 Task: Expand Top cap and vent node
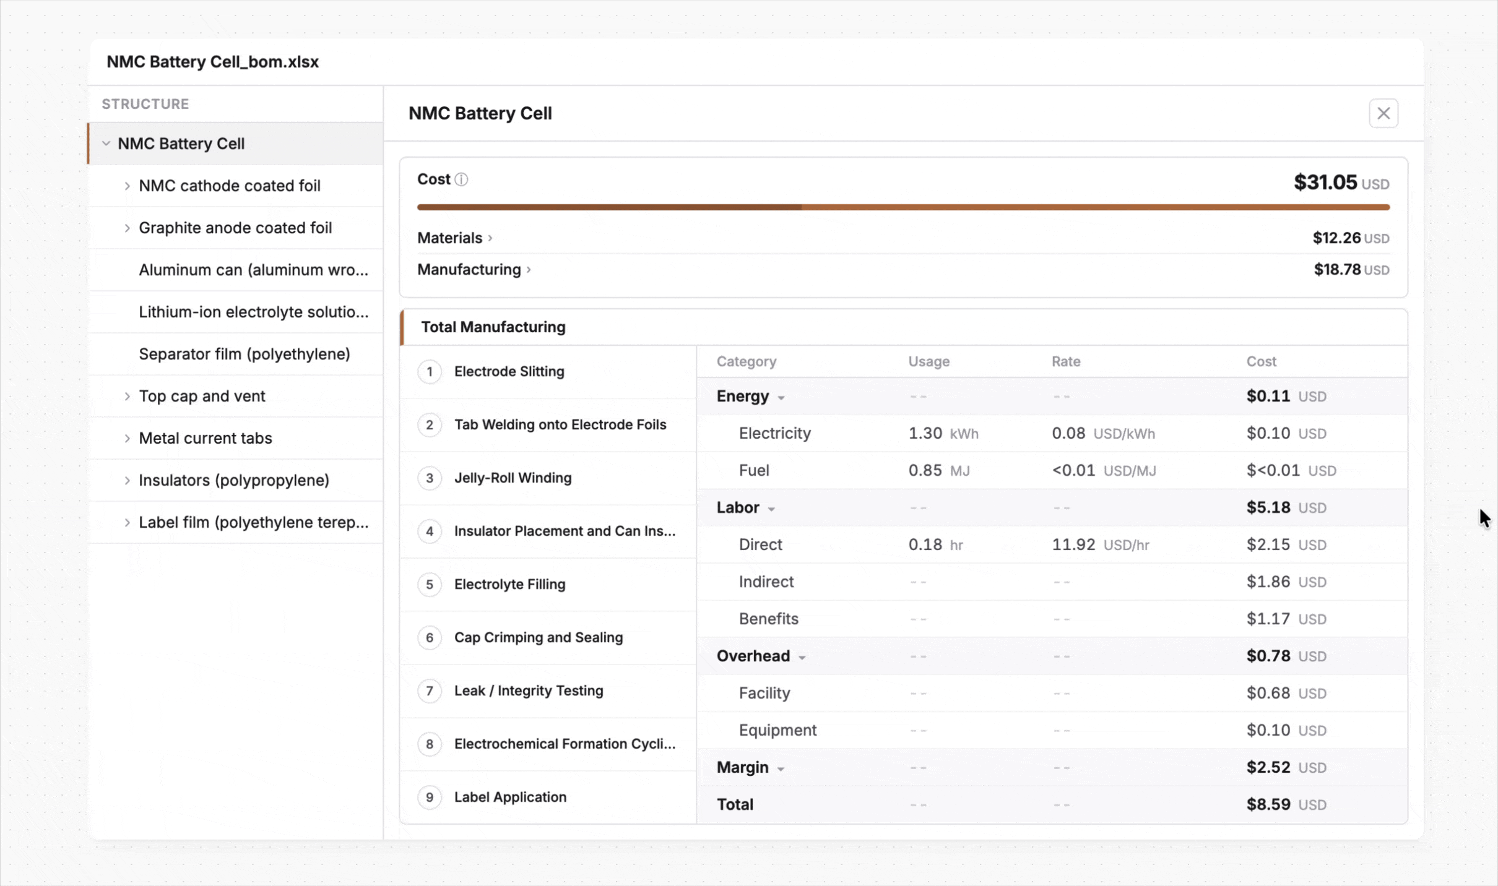coord(127,396)
